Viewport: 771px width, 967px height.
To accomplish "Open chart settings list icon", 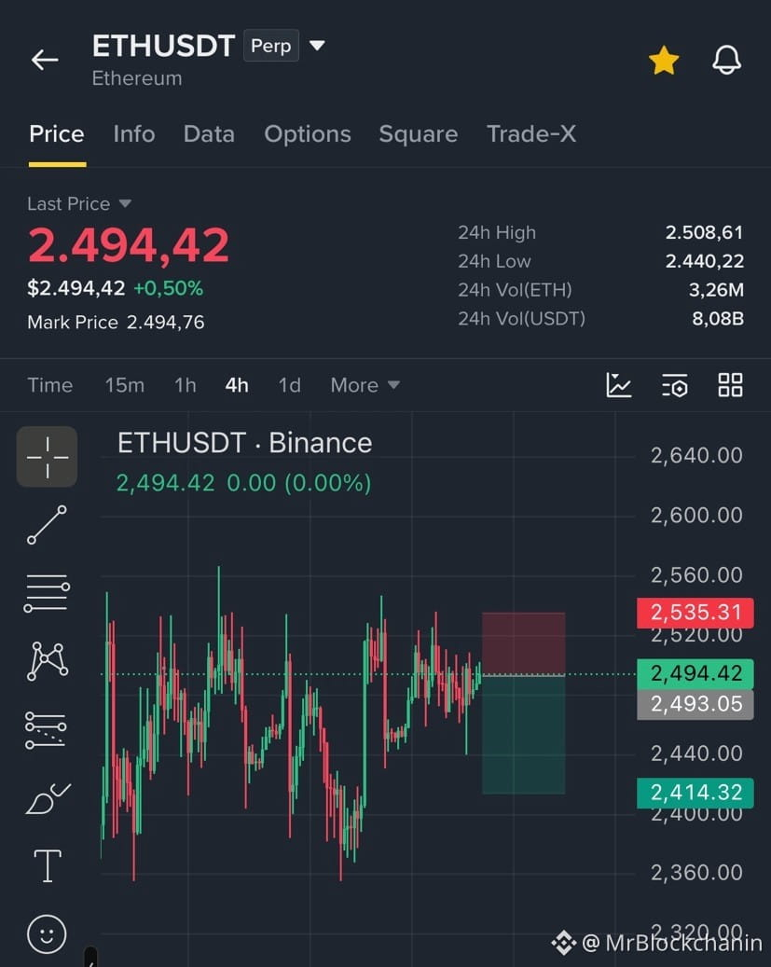I will pyautogui.click(x=674, y=385).
